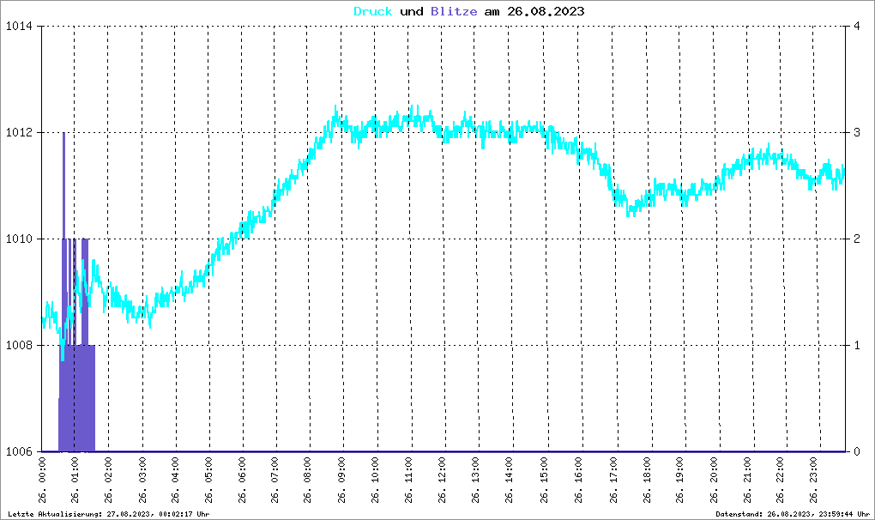The width and height of the screenshot is (875, 520).
Task: Click the 26. 08:00 time label
Action: click(x=307, y=480)
